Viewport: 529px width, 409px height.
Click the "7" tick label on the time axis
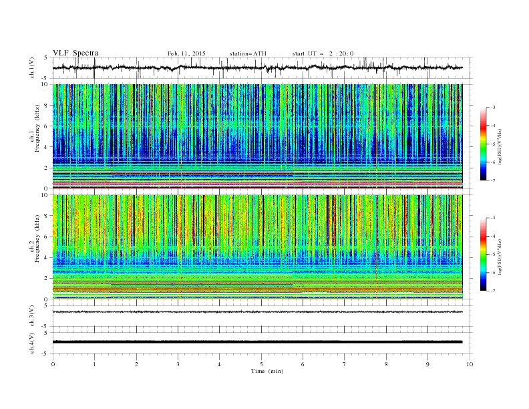345,364
